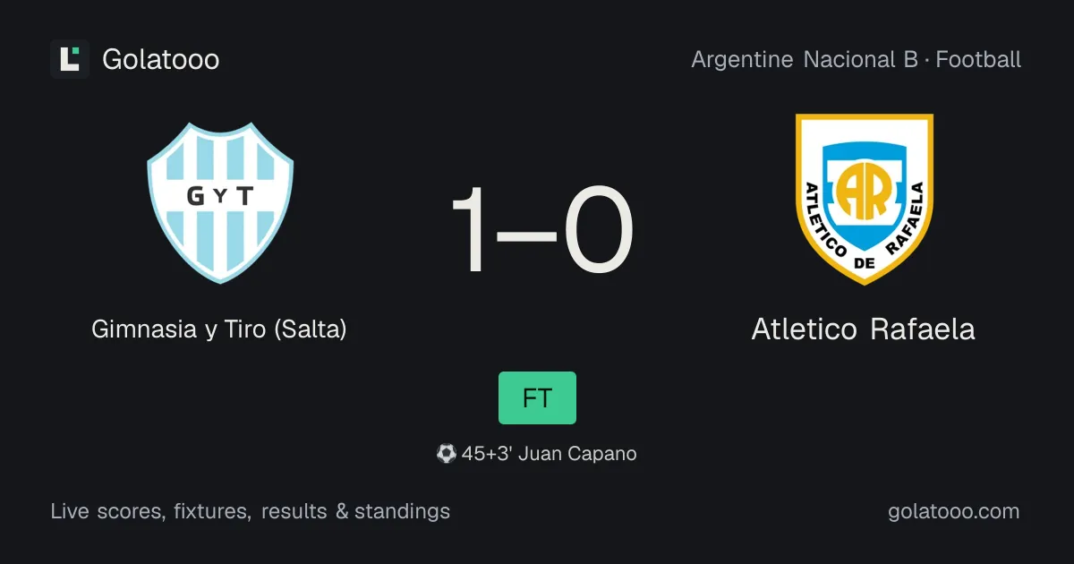
Task: Click the Football sport label
Action: click(978, 60)
